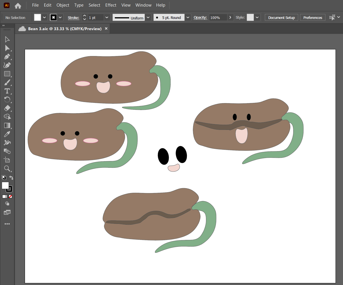Reset to default fill and stroke
The image size is (343, 285).
tap(4, 178)
